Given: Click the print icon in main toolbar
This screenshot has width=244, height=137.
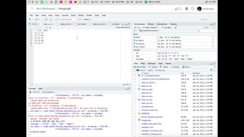Looking at the screenshot, I should pyautogui.click(x=51, y=19).
